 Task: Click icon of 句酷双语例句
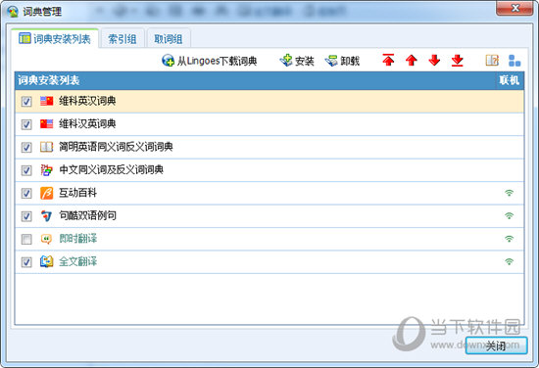46,216
